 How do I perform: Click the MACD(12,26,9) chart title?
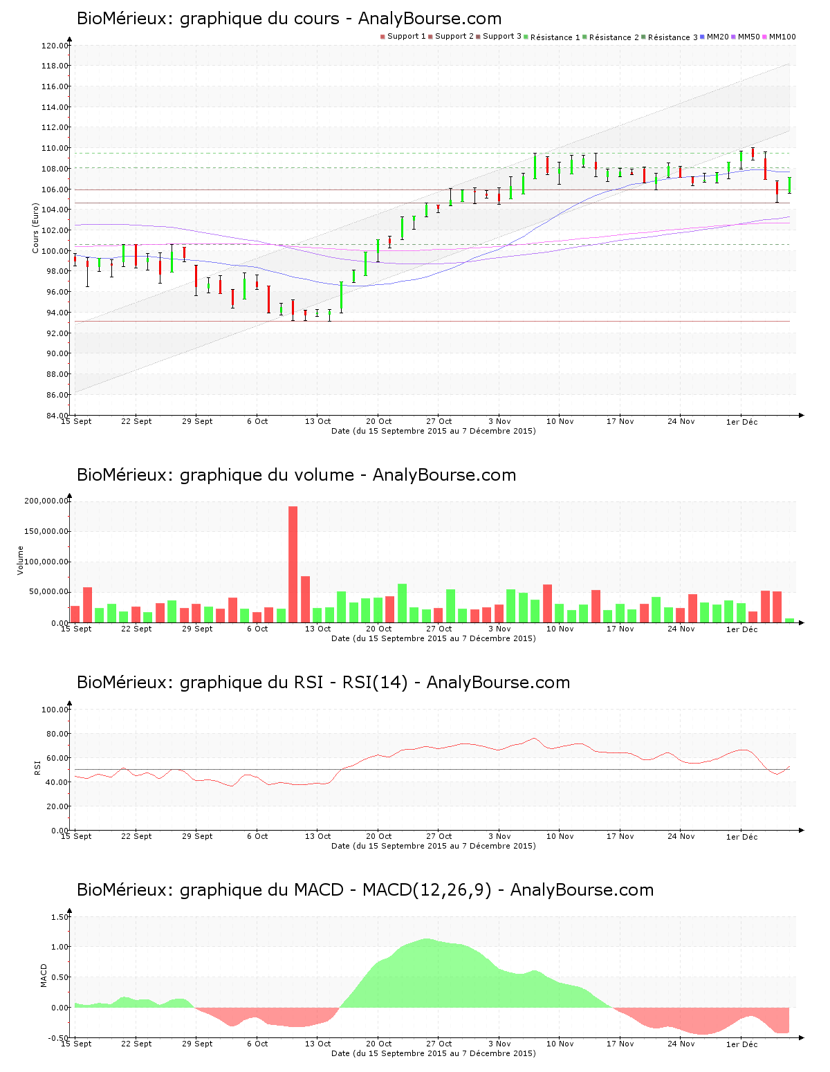pos(365,890)
